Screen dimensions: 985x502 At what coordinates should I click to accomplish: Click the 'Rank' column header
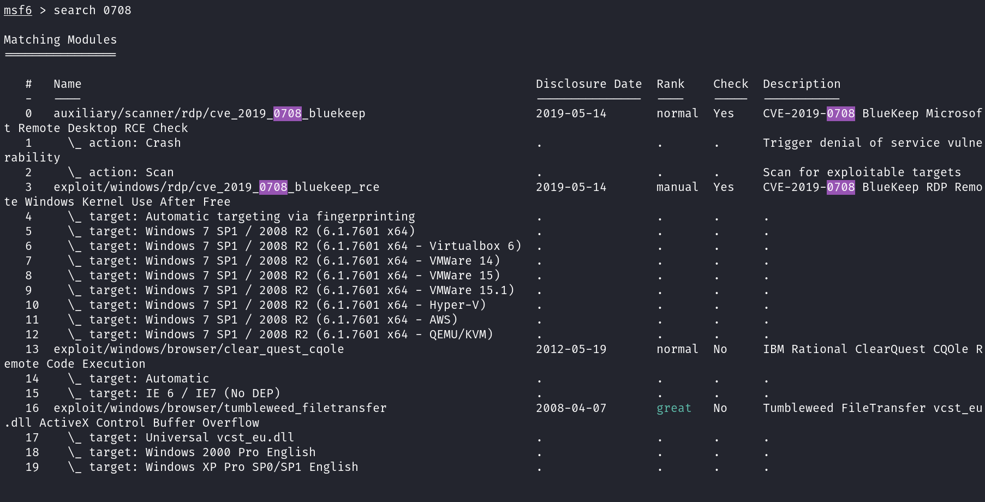[670, 84]
